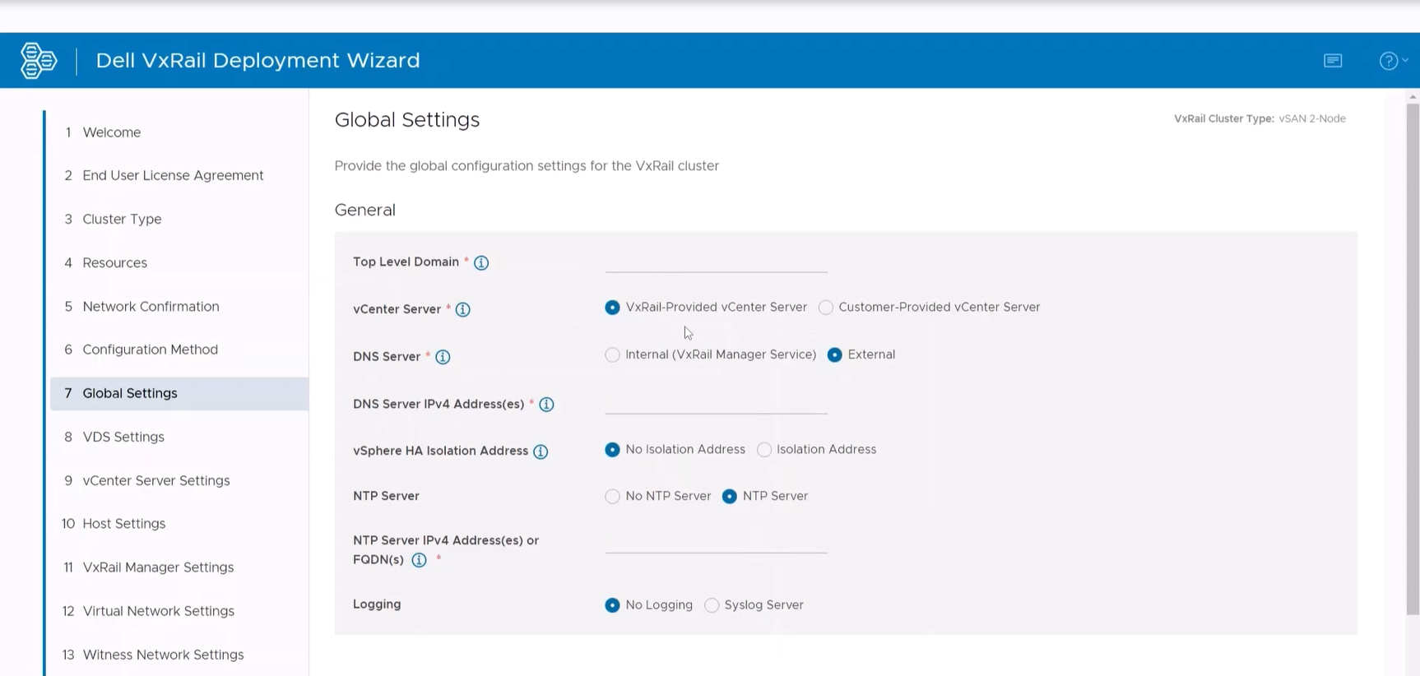Click the vSAN 2-Node cluster type text
The width and height of the screenshot is (1420, 676).
tap(1312, 118)
